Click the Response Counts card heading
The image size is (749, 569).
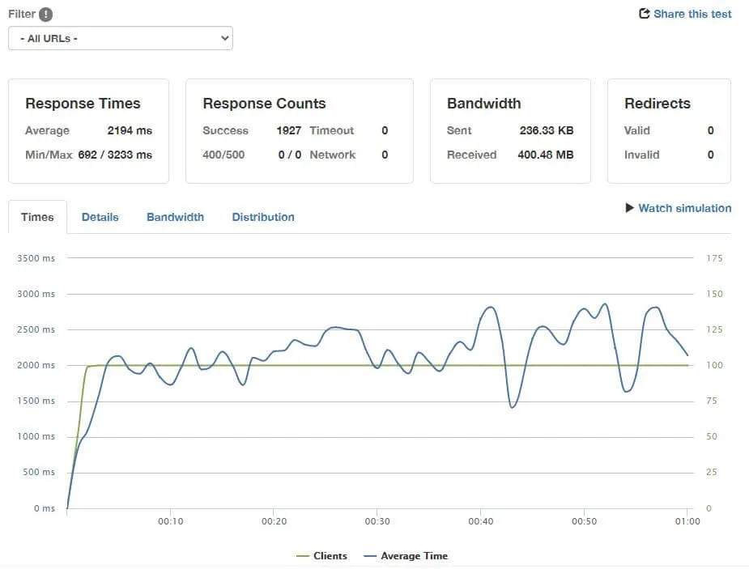coord(264,103)
